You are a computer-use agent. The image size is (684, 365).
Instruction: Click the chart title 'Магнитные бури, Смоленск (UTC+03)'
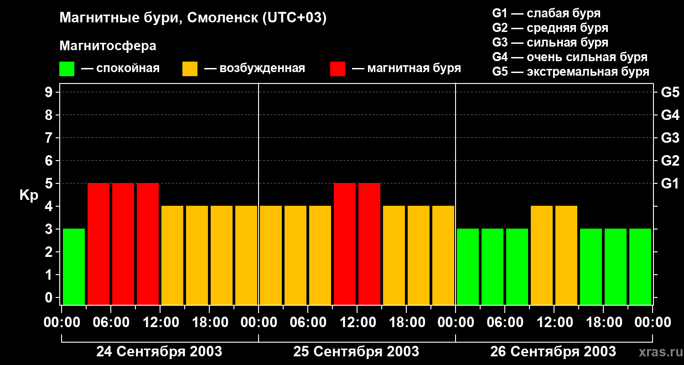[193, 18]
